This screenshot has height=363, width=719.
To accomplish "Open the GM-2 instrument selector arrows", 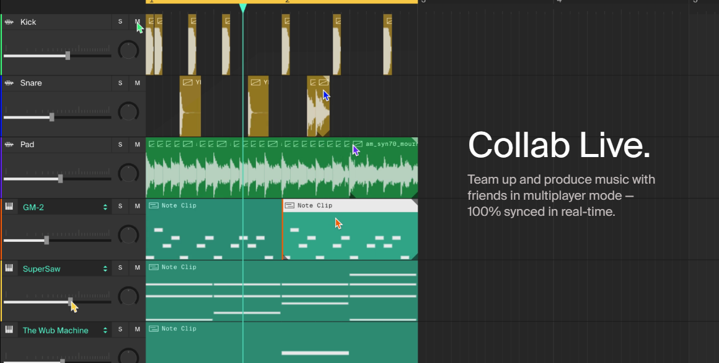I will pyautogui.click(x=105, y=207).
